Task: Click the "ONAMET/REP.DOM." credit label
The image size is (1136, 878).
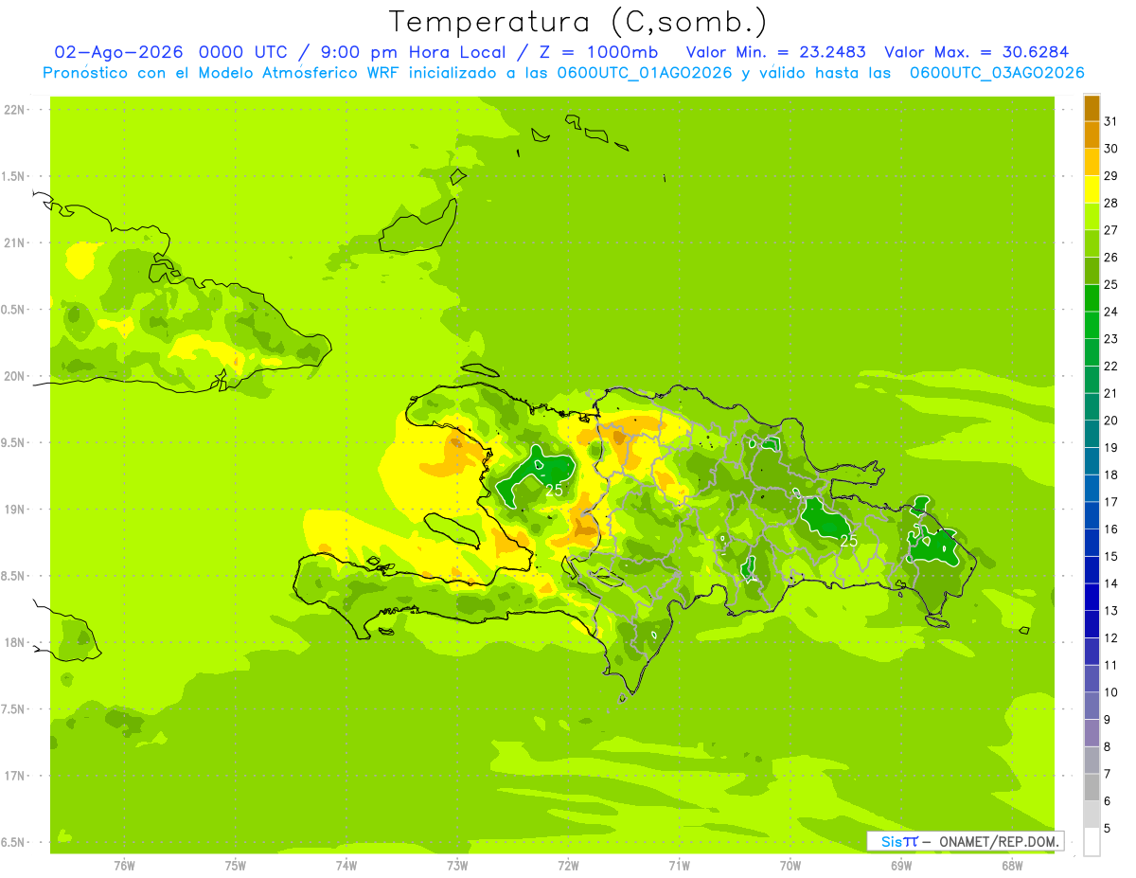Action: click(1001, 841)
